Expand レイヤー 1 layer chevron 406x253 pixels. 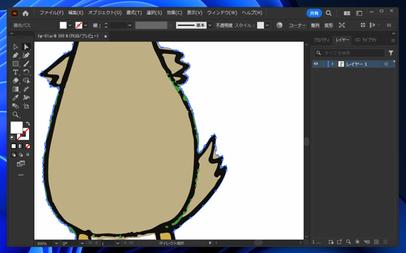coord(332,64)
